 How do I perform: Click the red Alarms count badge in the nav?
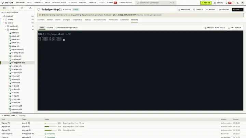coord(115,3)
